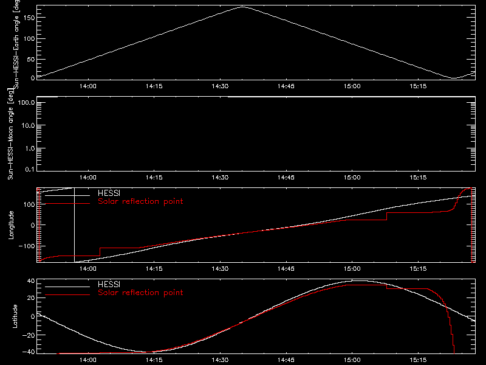The image size is (486, 365).
Task: Click 15:00 time label under Longitude plot
Action: click(x=352, y=268)
